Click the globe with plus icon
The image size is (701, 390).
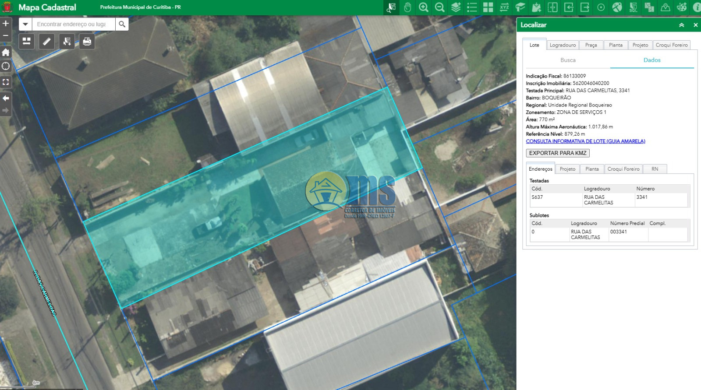coord(682,7)
